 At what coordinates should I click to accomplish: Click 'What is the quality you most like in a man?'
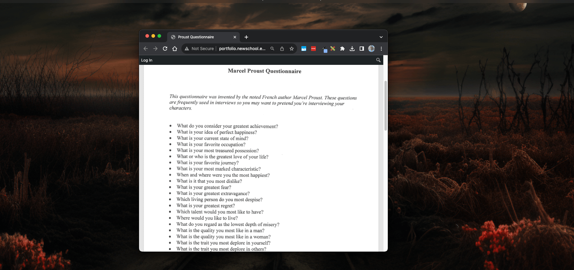(x=220, y=230)
